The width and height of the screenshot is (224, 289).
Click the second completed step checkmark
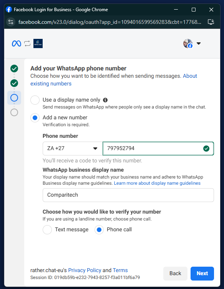(x=14, y=83)
